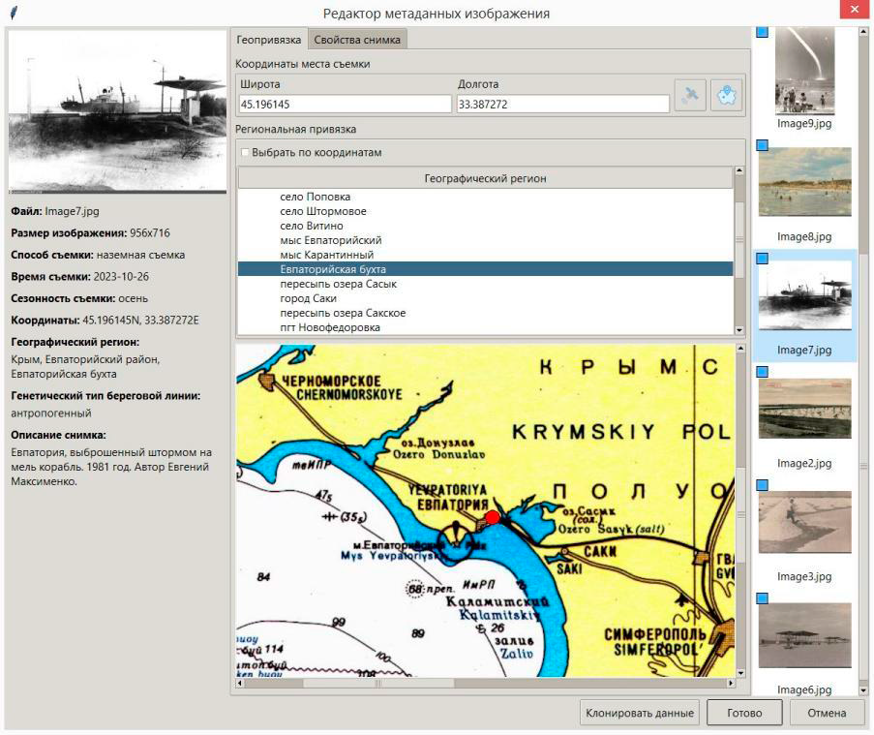
Task: Switch to 'Свойства снимка' tab
Action: 356,40
